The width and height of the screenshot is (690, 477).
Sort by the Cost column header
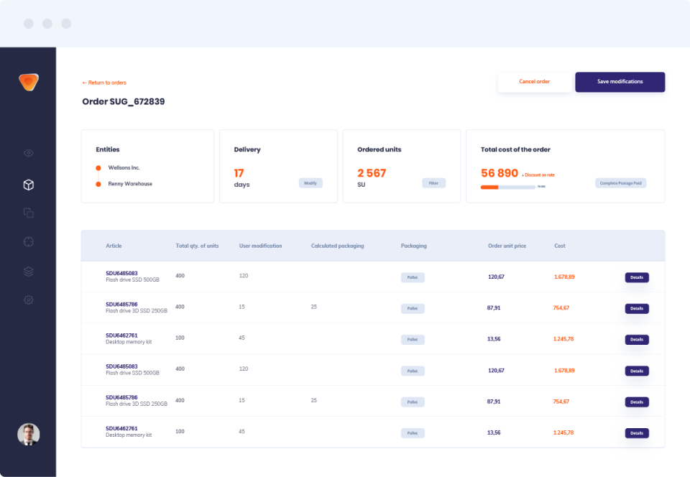[x=560, y=246]
